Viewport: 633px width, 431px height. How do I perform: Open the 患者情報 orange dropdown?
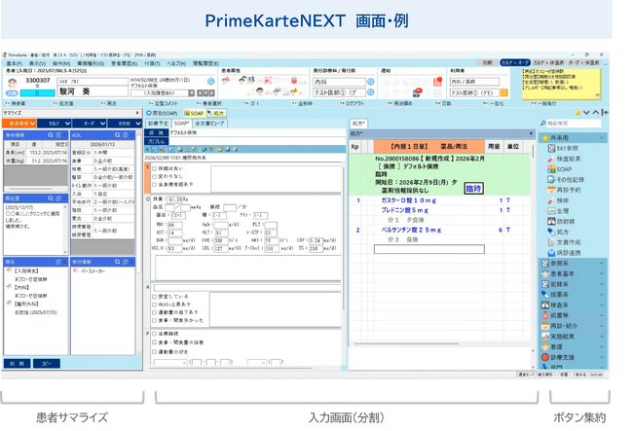(x=19, y=124)
